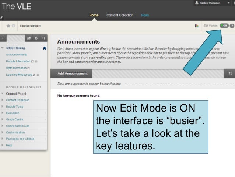Expand the Customisation section

coord(2,132)
